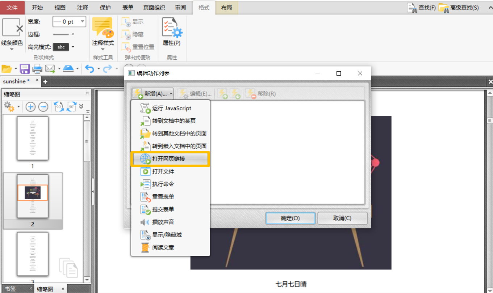Image resolution: width=493 pixels, height=293 pixels.
Task: Rotate thumbnails clockwise 90 degrees
Action: pyautogui.click(x=71, y=106)
